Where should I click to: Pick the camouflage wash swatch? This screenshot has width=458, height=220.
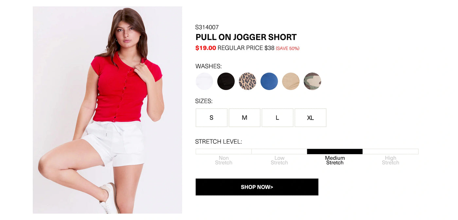(312, 81)
